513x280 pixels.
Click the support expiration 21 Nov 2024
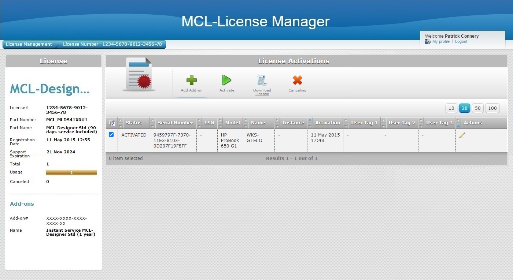60,152
